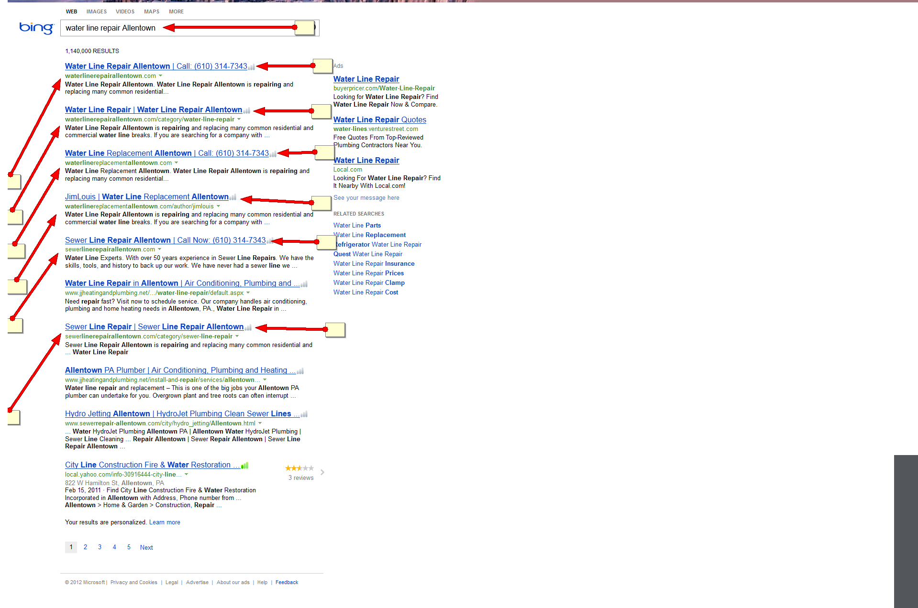Open 'About our ads' footer link
The width and height of the screenshot is (918, 608).
pos(233,583)
